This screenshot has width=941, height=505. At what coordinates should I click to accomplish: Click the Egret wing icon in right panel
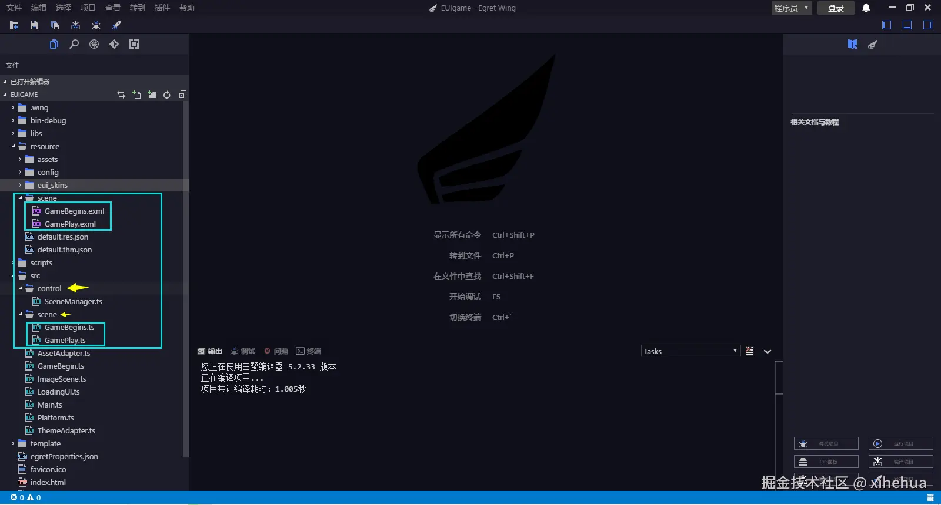click(873, 44)
